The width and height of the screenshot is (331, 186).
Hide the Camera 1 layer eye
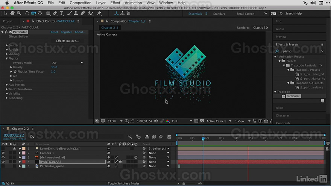point(3,153)
